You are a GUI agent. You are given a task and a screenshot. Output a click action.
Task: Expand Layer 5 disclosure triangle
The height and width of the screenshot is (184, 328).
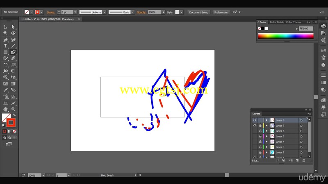(x=266, y=137)
